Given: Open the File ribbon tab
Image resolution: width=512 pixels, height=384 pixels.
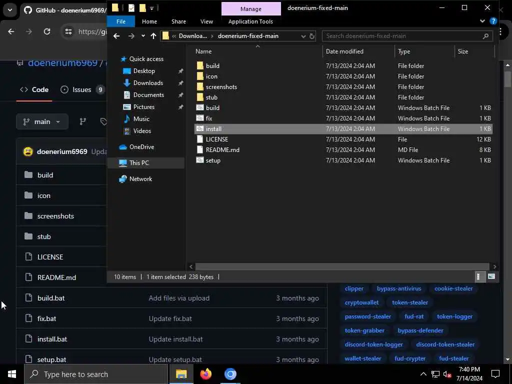Looking at the screenshot, I should click(x=121, y=21).
